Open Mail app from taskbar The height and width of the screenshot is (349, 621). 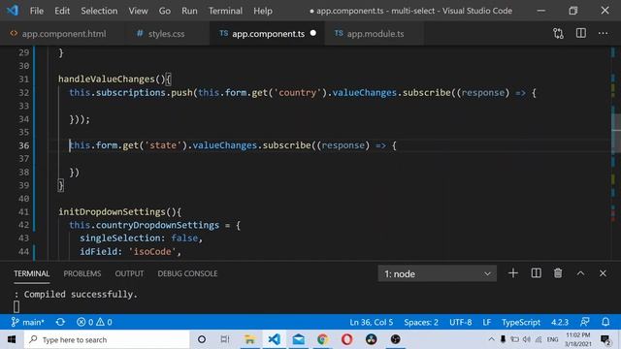(x=299, y=339)
